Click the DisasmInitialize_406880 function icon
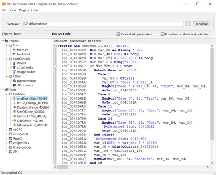This screenshot has height=175, width=216. pyautogui.click(x=15, y=107)
